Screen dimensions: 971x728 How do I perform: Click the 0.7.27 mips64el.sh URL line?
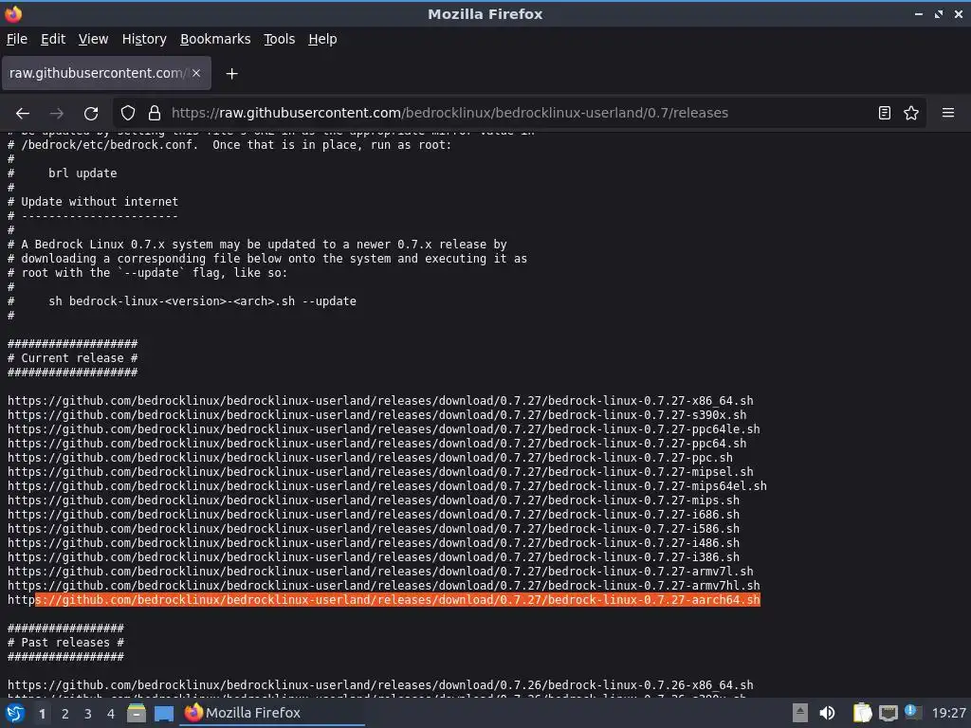point(387,486)
